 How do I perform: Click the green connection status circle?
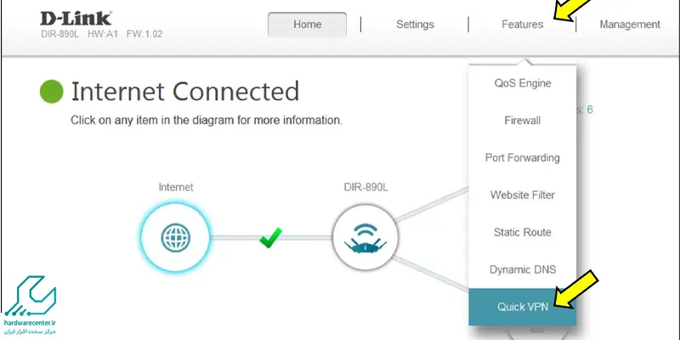[x=52, y=92]
